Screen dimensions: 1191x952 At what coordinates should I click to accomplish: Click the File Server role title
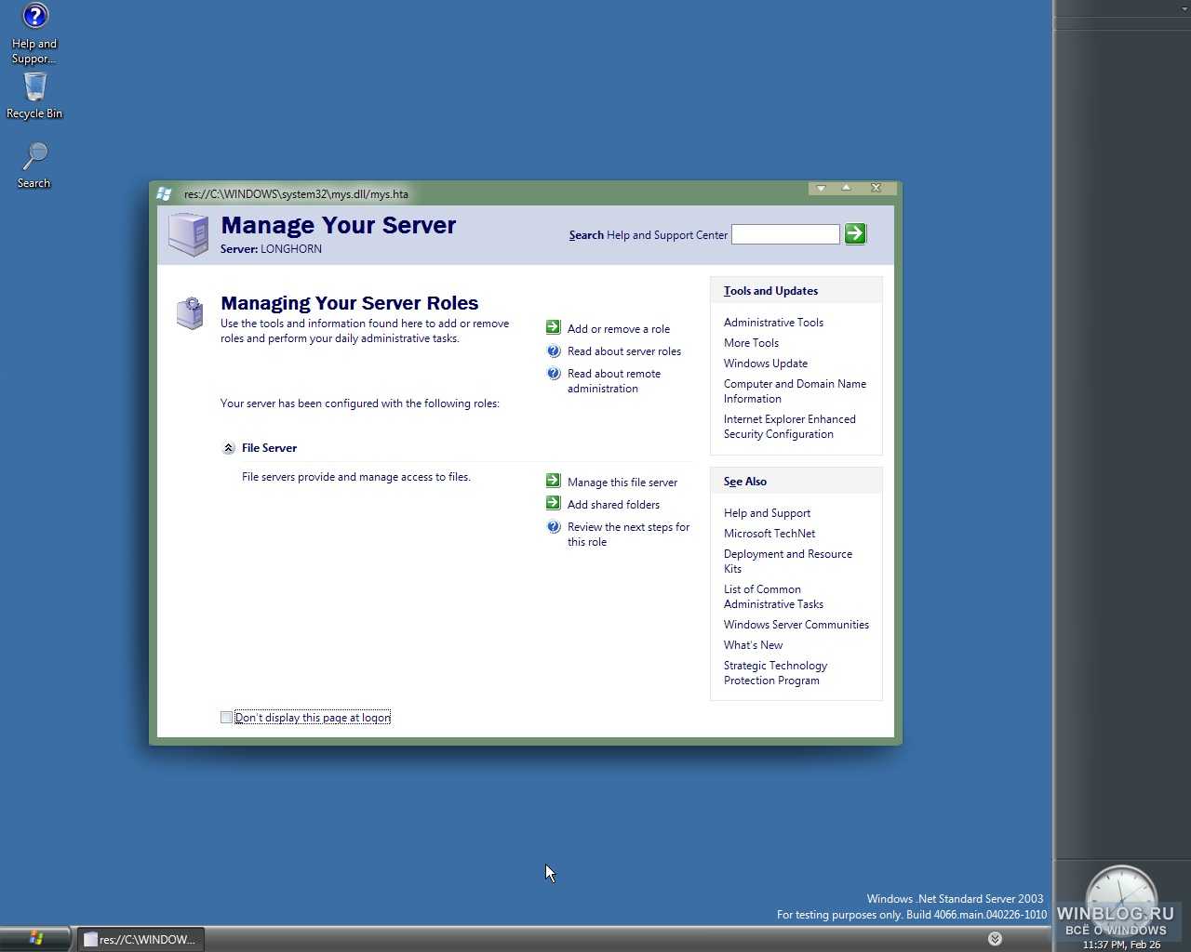click(x=269, y=448)
